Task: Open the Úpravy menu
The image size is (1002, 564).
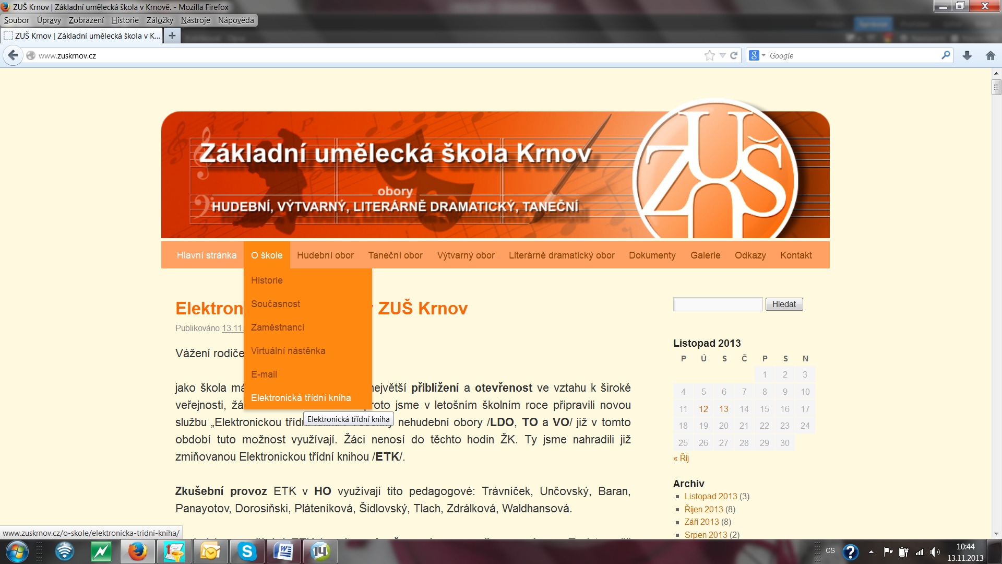Action: pos(49,20)
